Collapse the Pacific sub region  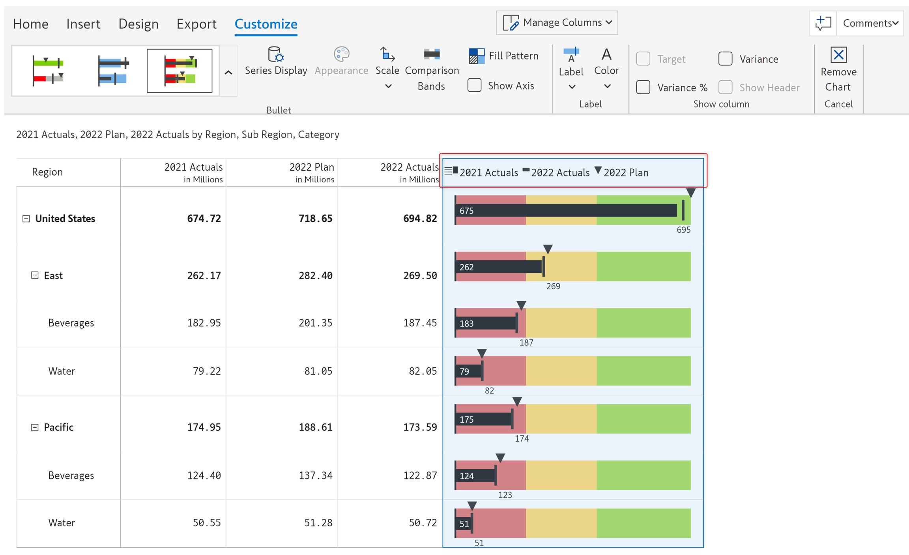(35, 427)
